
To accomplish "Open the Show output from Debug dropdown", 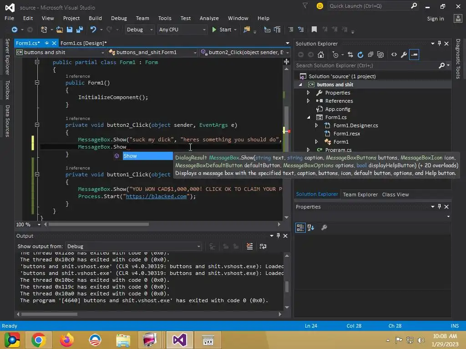I will coord(134,246).
